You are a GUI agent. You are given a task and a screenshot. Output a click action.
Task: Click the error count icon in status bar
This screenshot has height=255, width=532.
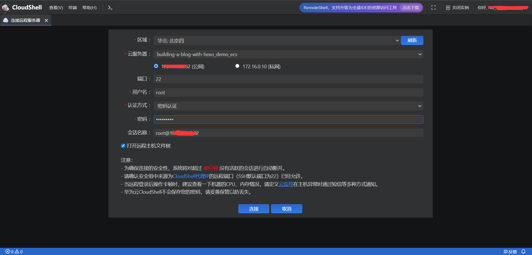[8, 251]
